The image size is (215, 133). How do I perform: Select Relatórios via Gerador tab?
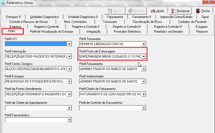[x=169, y=32]
